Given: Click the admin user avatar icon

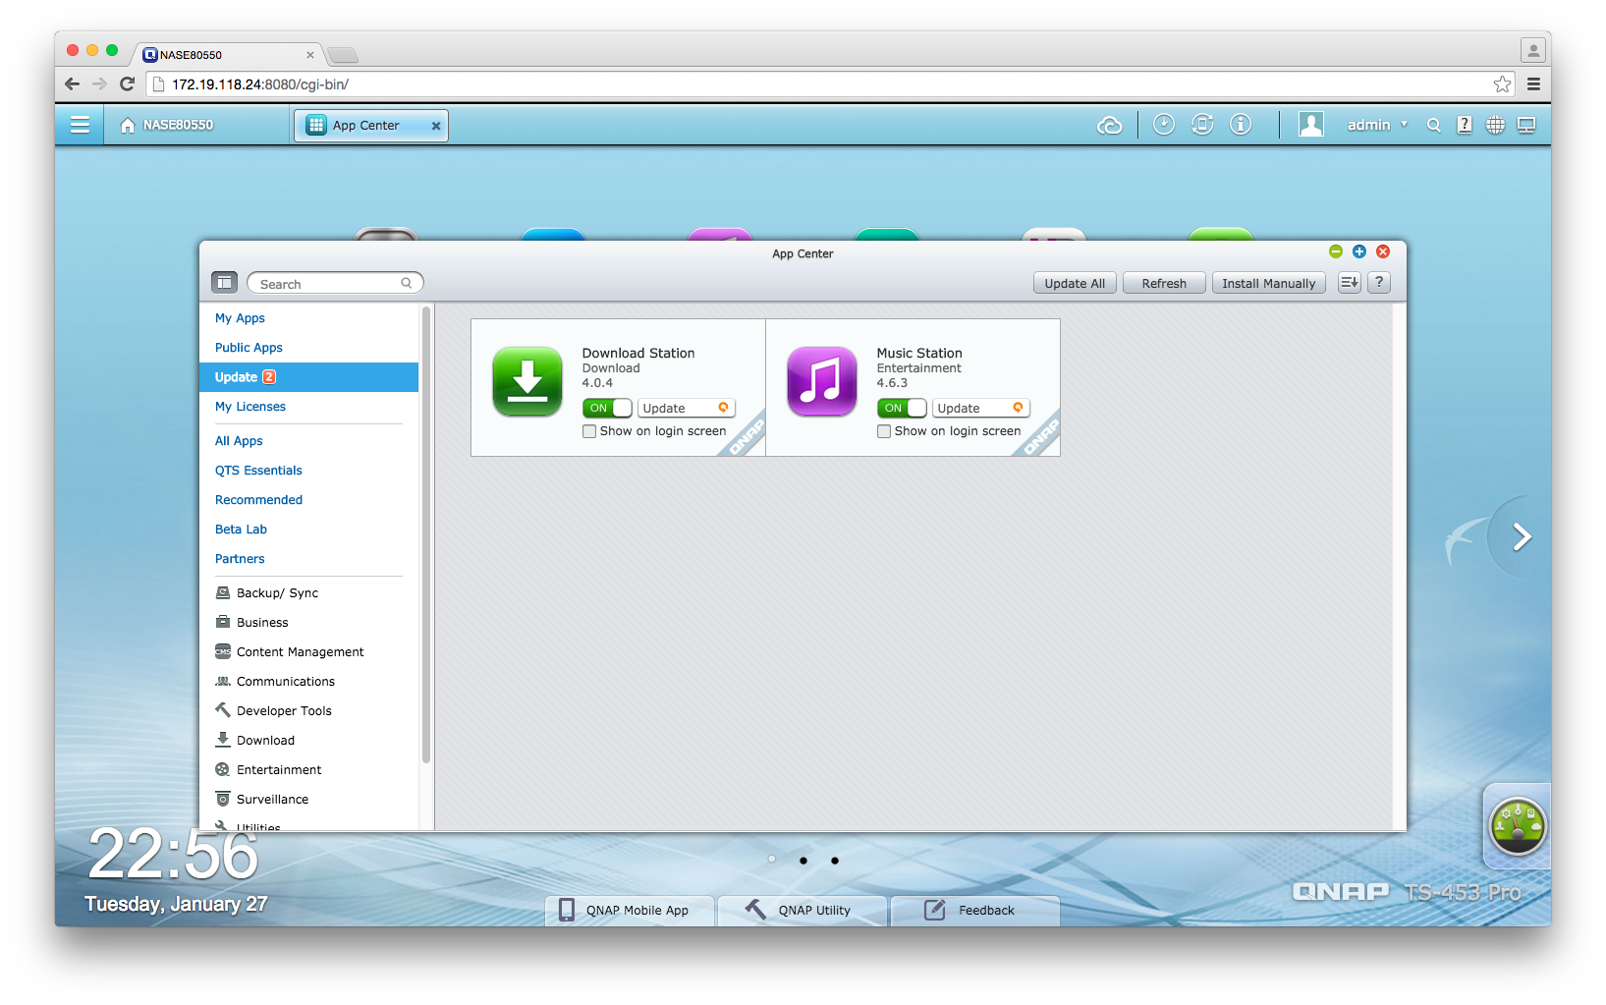Looking at the screenshot, I should pyautogui.click(x=1310, y=125).
